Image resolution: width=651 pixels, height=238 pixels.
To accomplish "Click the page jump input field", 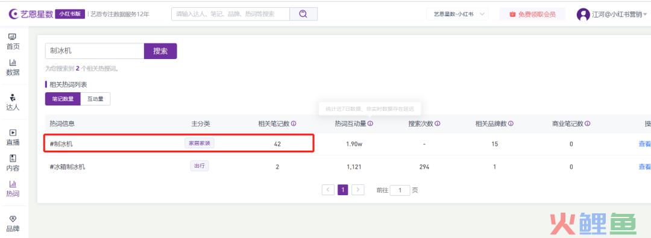I will [x=400, y=190].
